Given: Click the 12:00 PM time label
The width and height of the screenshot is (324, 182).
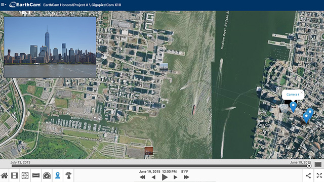Looking at the screenshot, I should tap(170, 171).
